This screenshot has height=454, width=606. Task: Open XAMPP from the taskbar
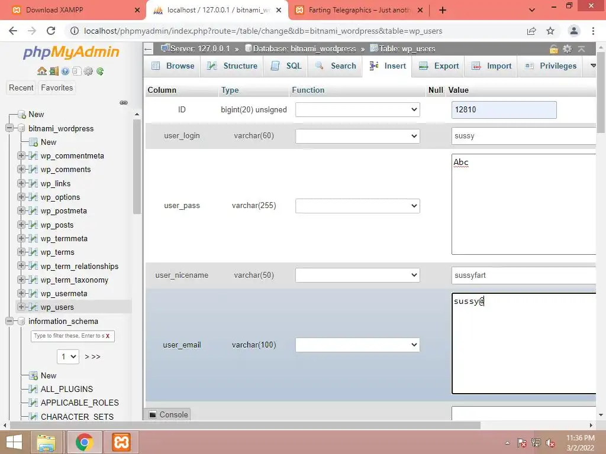(121, 442)
